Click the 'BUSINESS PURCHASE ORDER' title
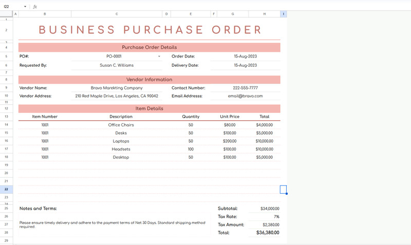The height and width of the screenshot is (245, 411). (150, 30)
